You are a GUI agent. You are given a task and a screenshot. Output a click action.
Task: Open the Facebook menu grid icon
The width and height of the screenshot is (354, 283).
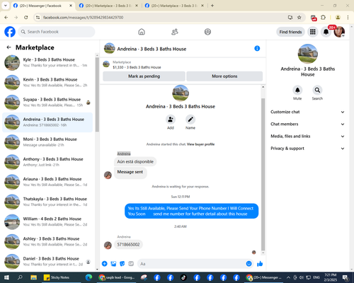tap(313, 32)
